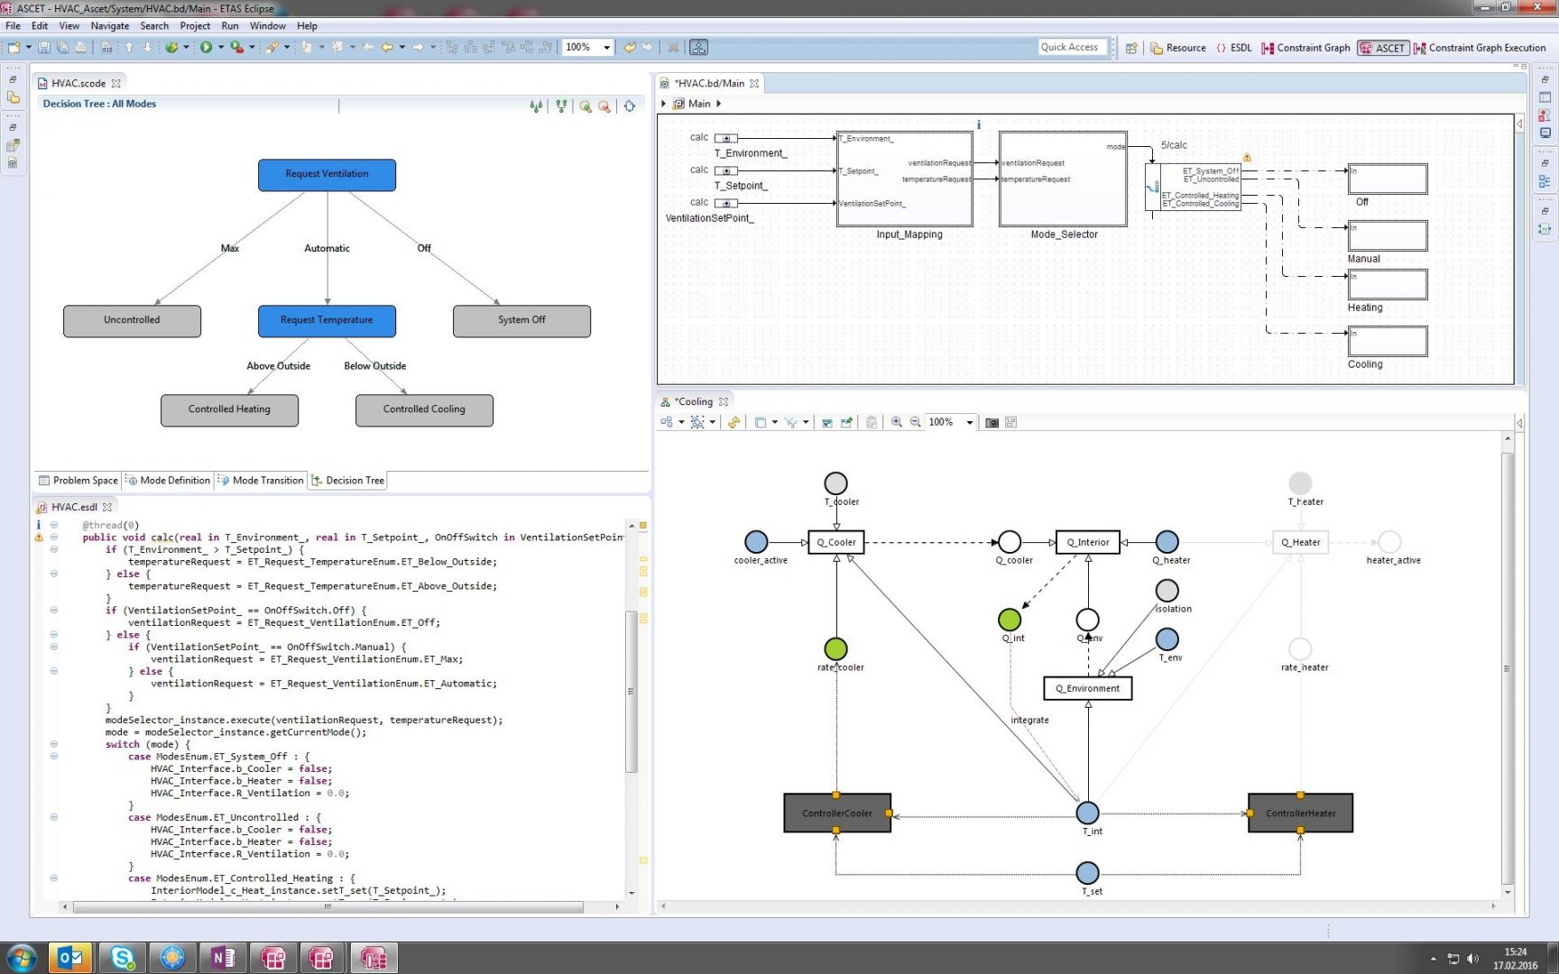Click the code editor horizontal scrollbar
Viewport: 1559px width, 974px height.
[x=327, y=906]
